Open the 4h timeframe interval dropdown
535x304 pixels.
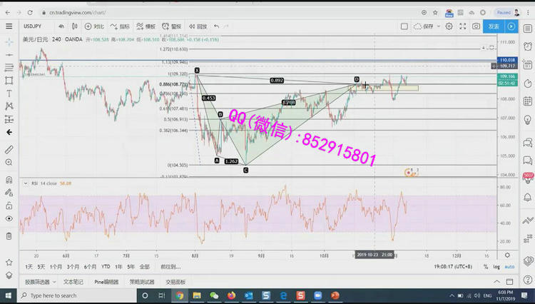click(x=61, y=26)
